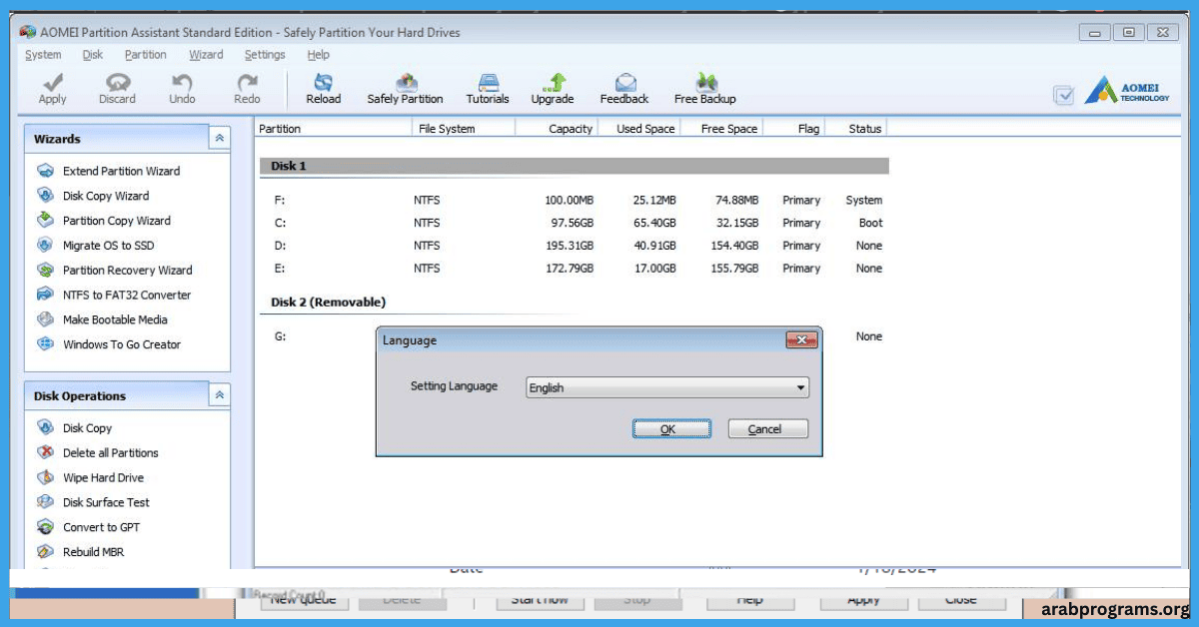Open the Partition menu
Screen dimensions: 1199x627
[x=146, y=55]
